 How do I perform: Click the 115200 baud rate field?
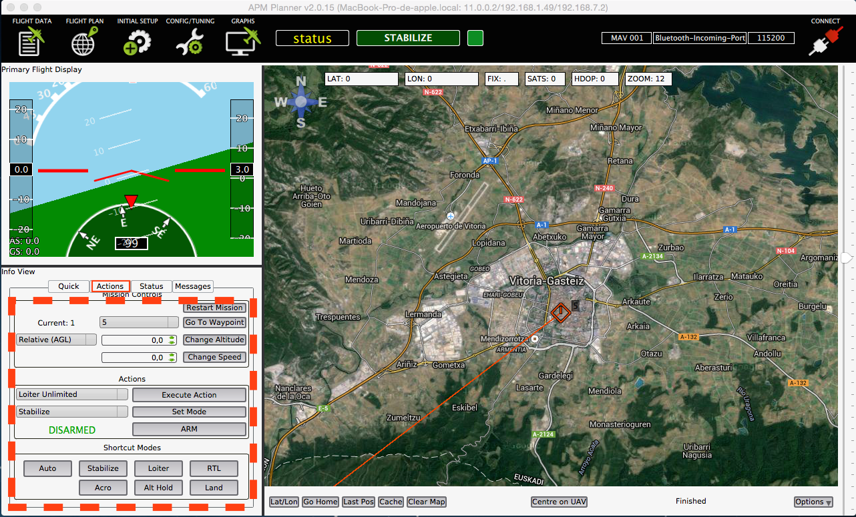point(771,38)
